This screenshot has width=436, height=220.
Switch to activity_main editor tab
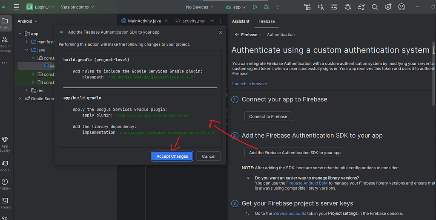[190, 21]
